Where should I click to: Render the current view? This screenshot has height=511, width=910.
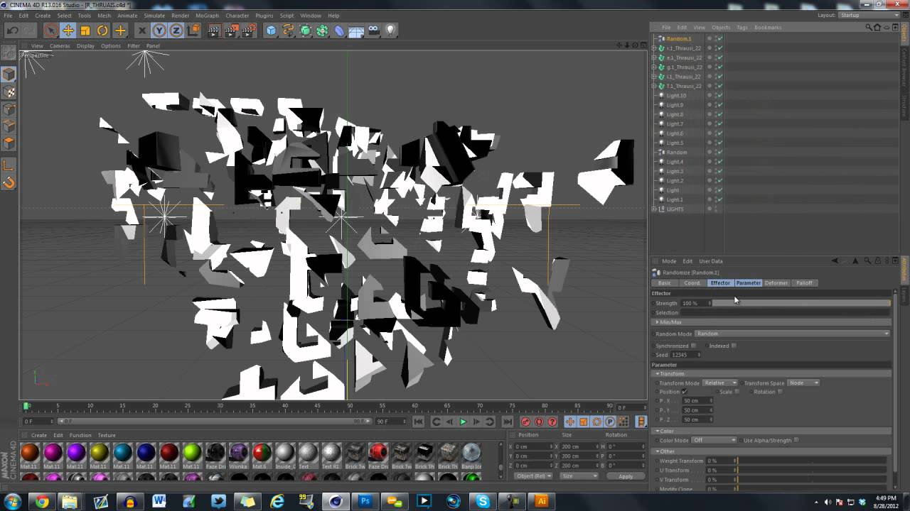[x=214, y=31]
